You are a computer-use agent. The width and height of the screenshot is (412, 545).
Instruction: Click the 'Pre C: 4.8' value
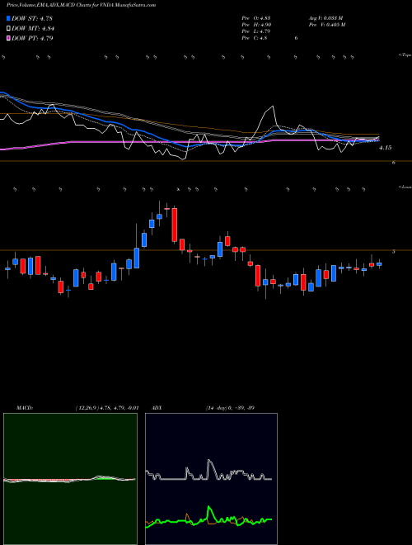tap(255, 38)
